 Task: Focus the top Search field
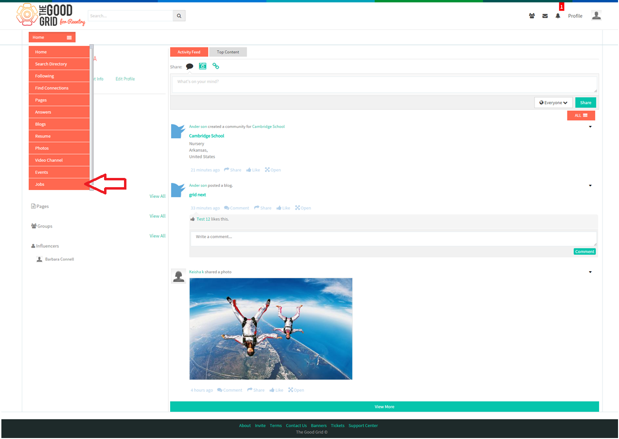[x=130, y=16]
